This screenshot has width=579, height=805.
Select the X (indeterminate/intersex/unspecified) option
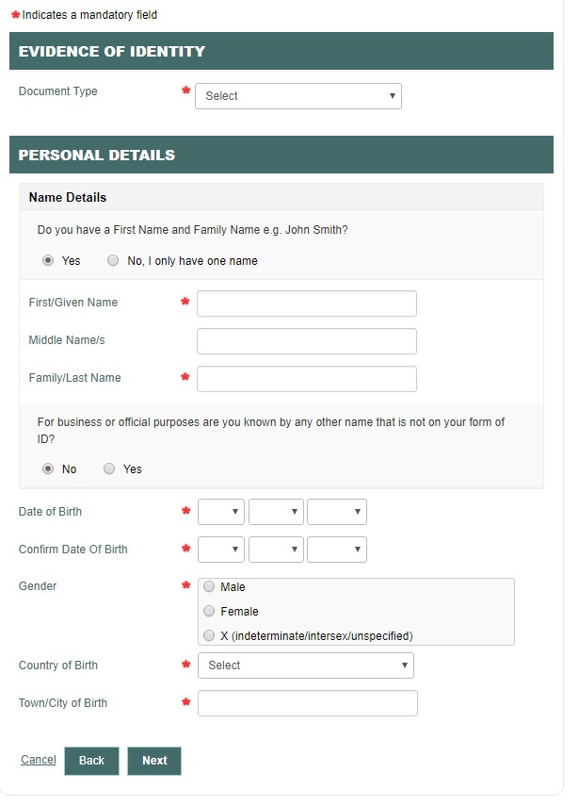coord(208,635)
